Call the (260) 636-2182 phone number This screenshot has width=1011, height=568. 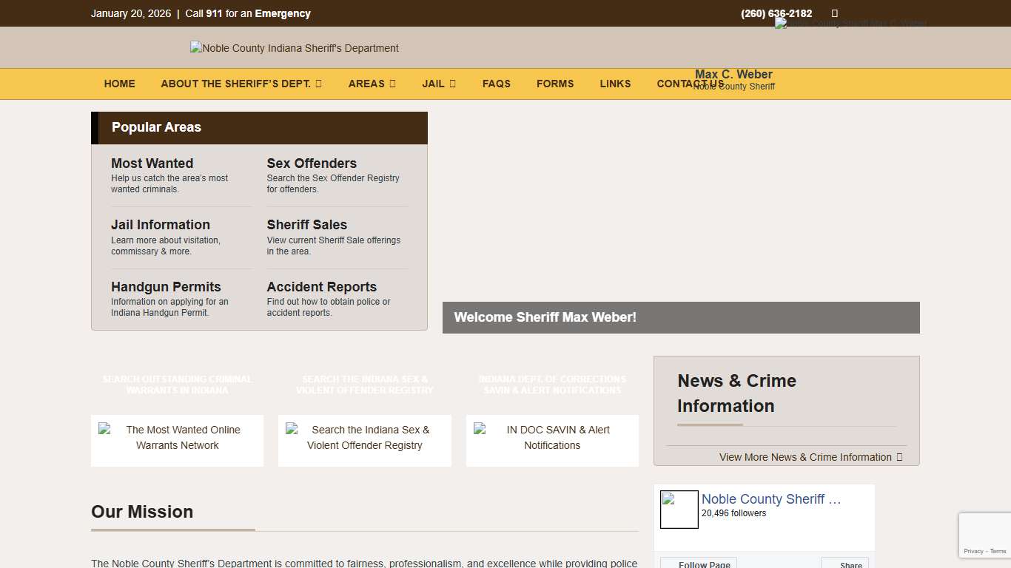[776, 13]
